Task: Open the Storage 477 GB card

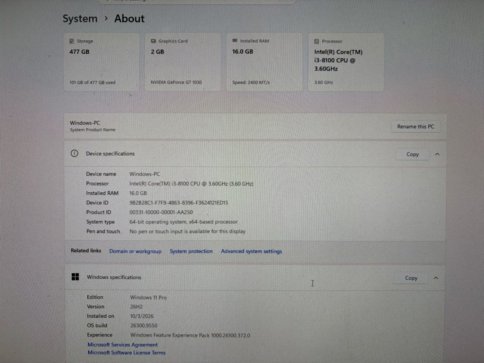Action: coord(102,62)
